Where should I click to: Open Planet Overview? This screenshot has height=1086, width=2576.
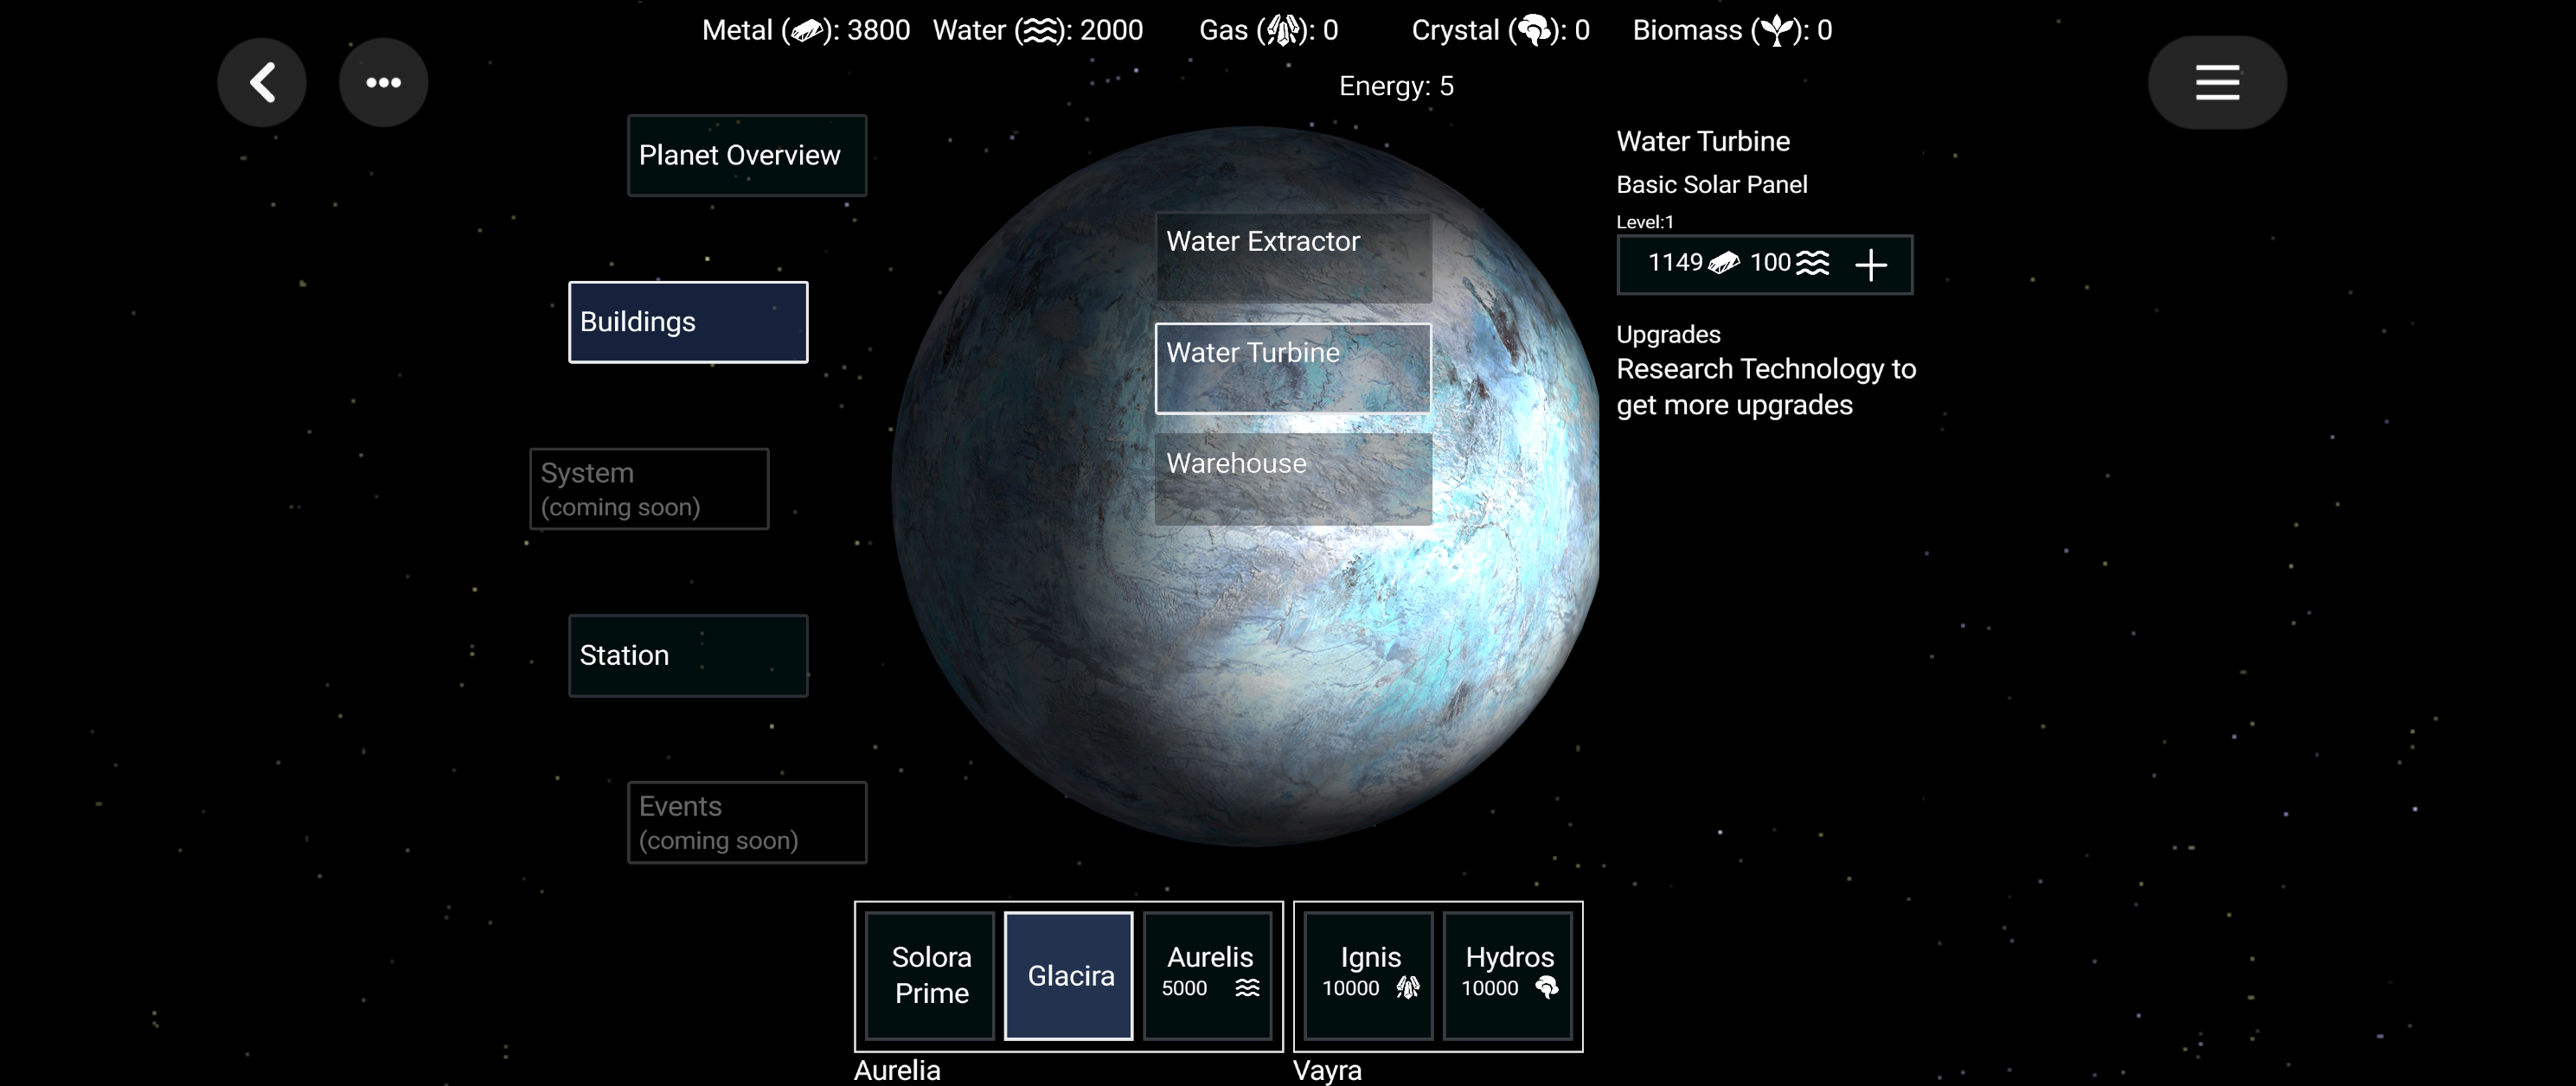[x=746, y=155]
